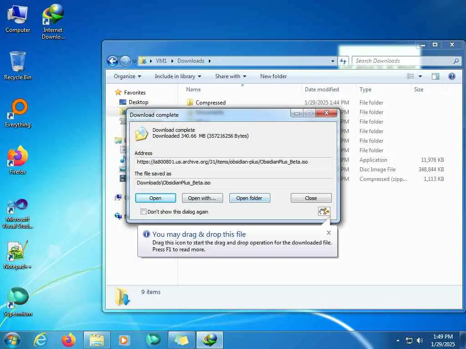The image size is (466, 349).
Task: Select the Firefox desktop shortcut
Action: point(18,160)
